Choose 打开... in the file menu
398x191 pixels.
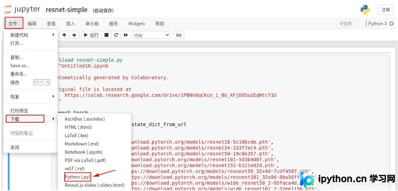30,44
